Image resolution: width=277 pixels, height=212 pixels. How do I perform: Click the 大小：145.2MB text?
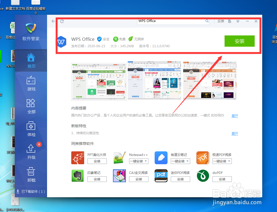[x=122, y=46]
